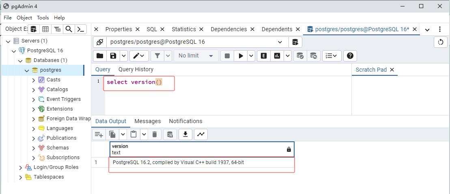
Task: Click the query tool help icon
Action: click(x=351, y=56)
